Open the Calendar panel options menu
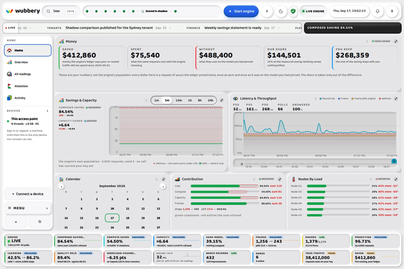 (156, 179)
